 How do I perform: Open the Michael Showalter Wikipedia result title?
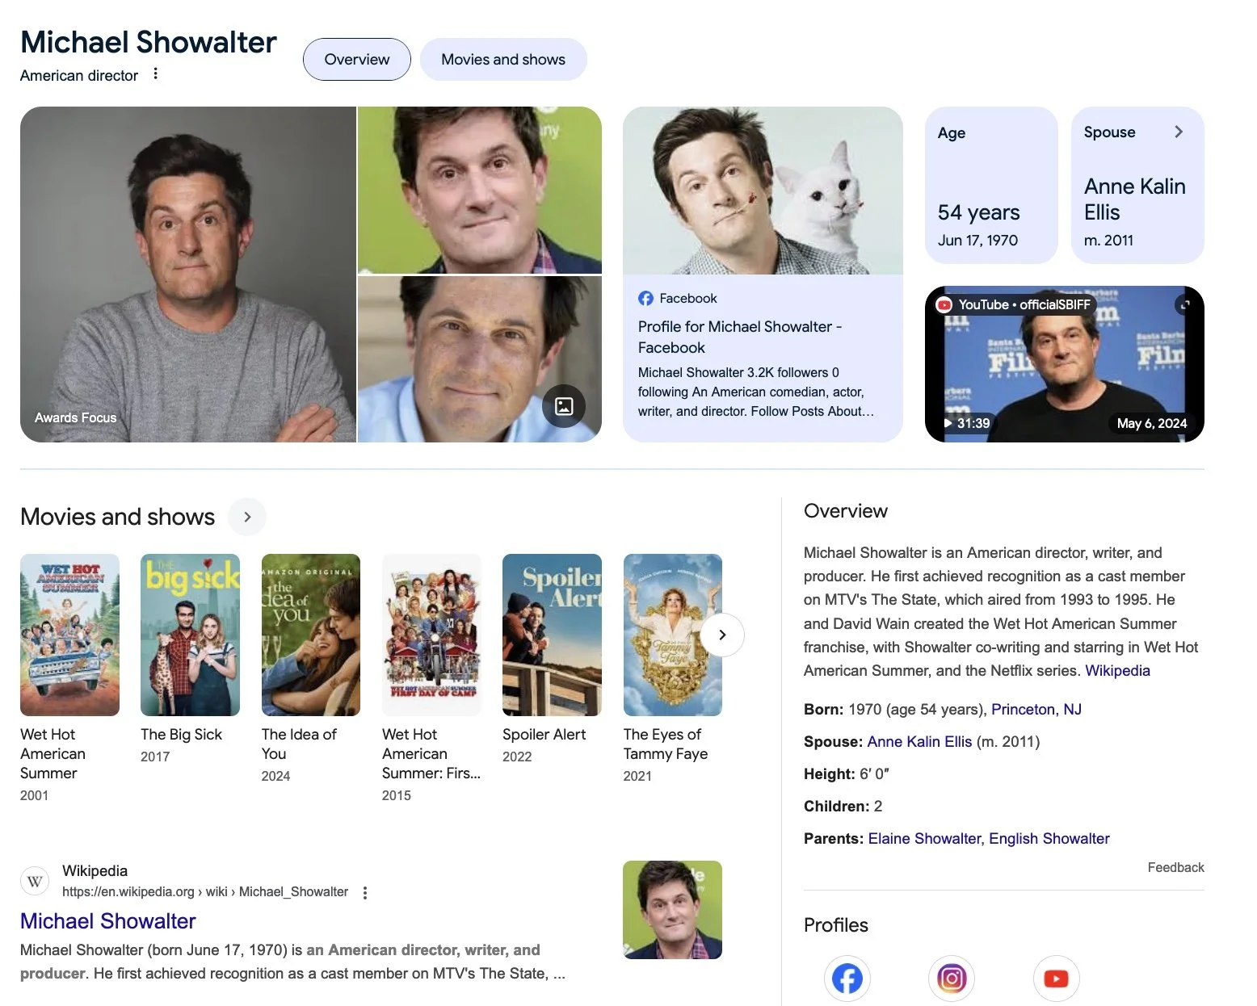pos(107,921)
